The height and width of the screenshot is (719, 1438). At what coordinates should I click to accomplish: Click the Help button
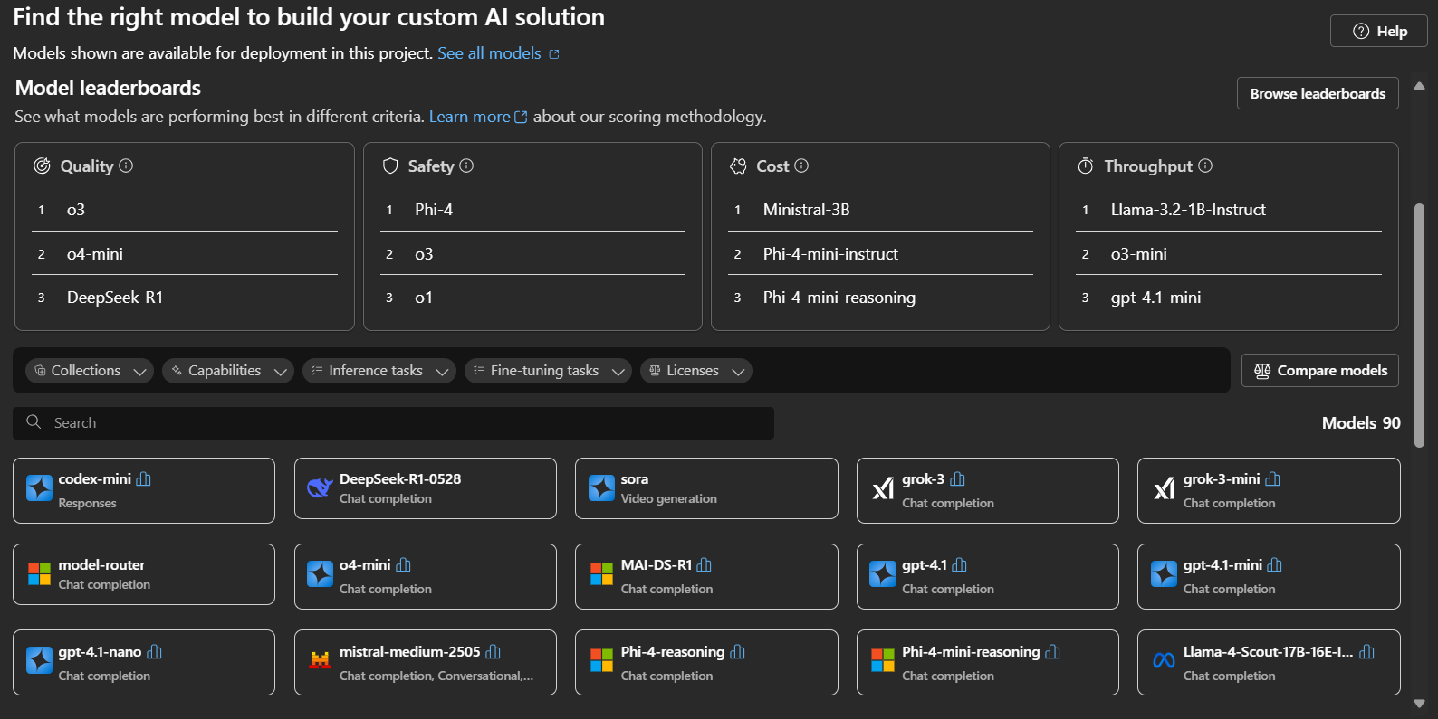pos(1378,31)
